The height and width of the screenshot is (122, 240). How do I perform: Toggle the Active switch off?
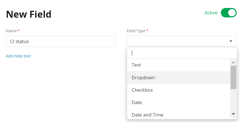[x=228, y=13]
